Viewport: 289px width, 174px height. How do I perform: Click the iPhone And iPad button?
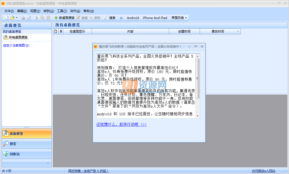(155, 18)
